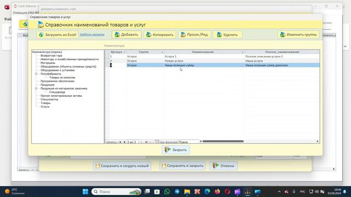Select Прочие нематериальные активы group
Viewport: 351px width, 197px height.
(x=61, y=96)
